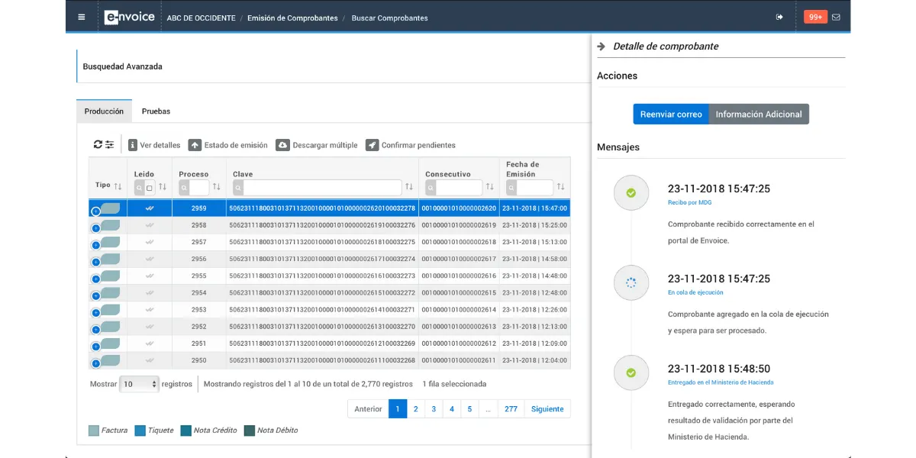Click Estado de emisión upload icon
This screenshot has height=458, width=916.
click(195, 145)
